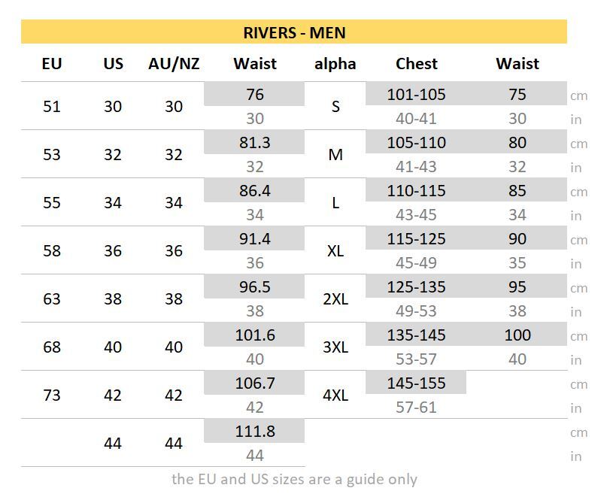Image resolution: width=607 pixels, height=503 pixels.
Task: Select the 4XL alpha size
Action: (335, 395)
